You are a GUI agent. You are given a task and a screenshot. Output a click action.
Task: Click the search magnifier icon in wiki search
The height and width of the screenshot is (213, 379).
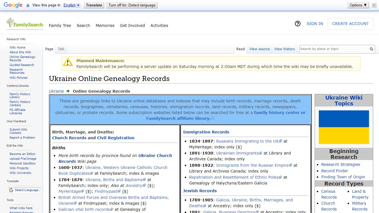click(371, 49)
